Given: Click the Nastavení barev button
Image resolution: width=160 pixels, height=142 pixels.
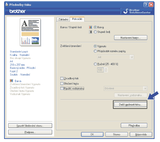Looking at the screenshot, I should (x=131, y=38).
